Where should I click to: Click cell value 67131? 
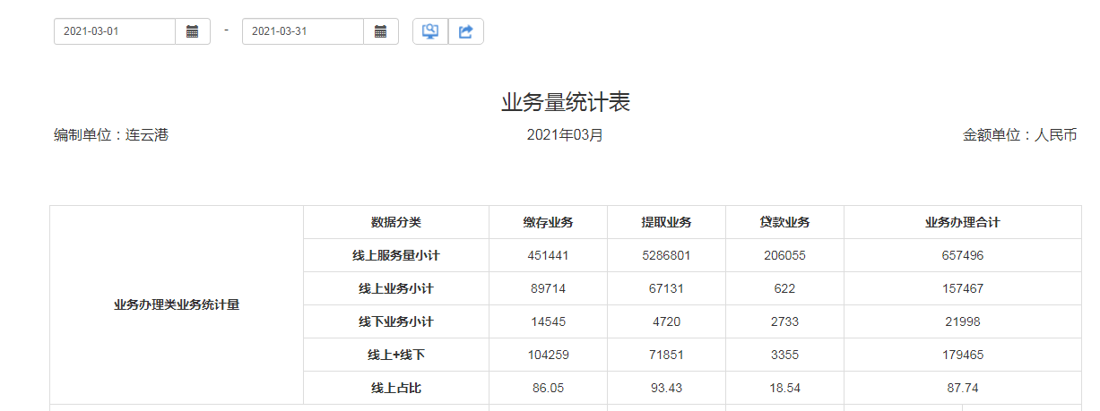[666, 288]
